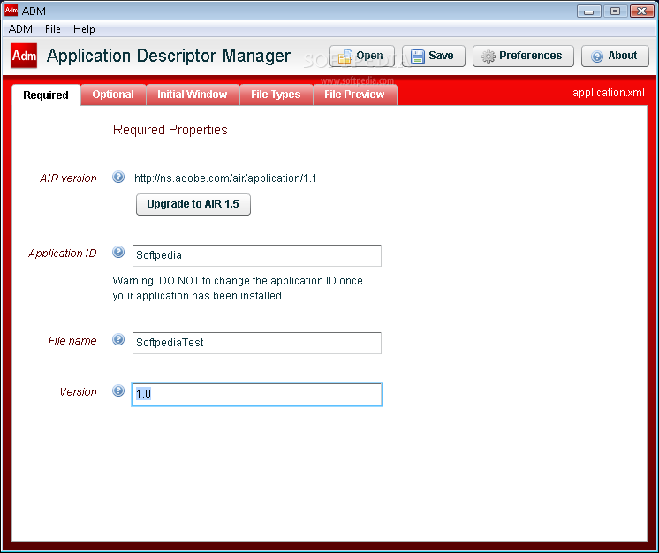Screen dimensions: 659x553
Task: Click the ADM title bar icon
Action: [x=11, y=10]
